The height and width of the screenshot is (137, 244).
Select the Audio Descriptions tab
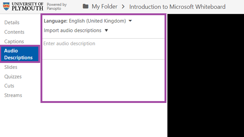20,54
